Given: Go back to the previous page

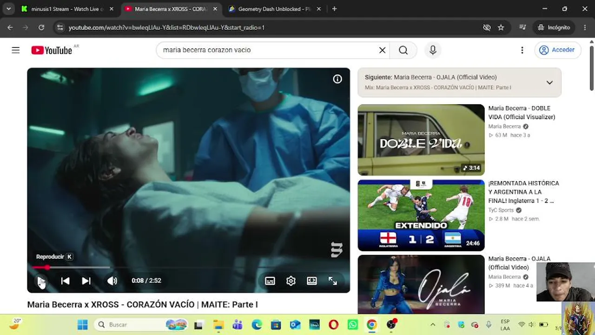Looking at the screenshot, I should click(10, 27).
